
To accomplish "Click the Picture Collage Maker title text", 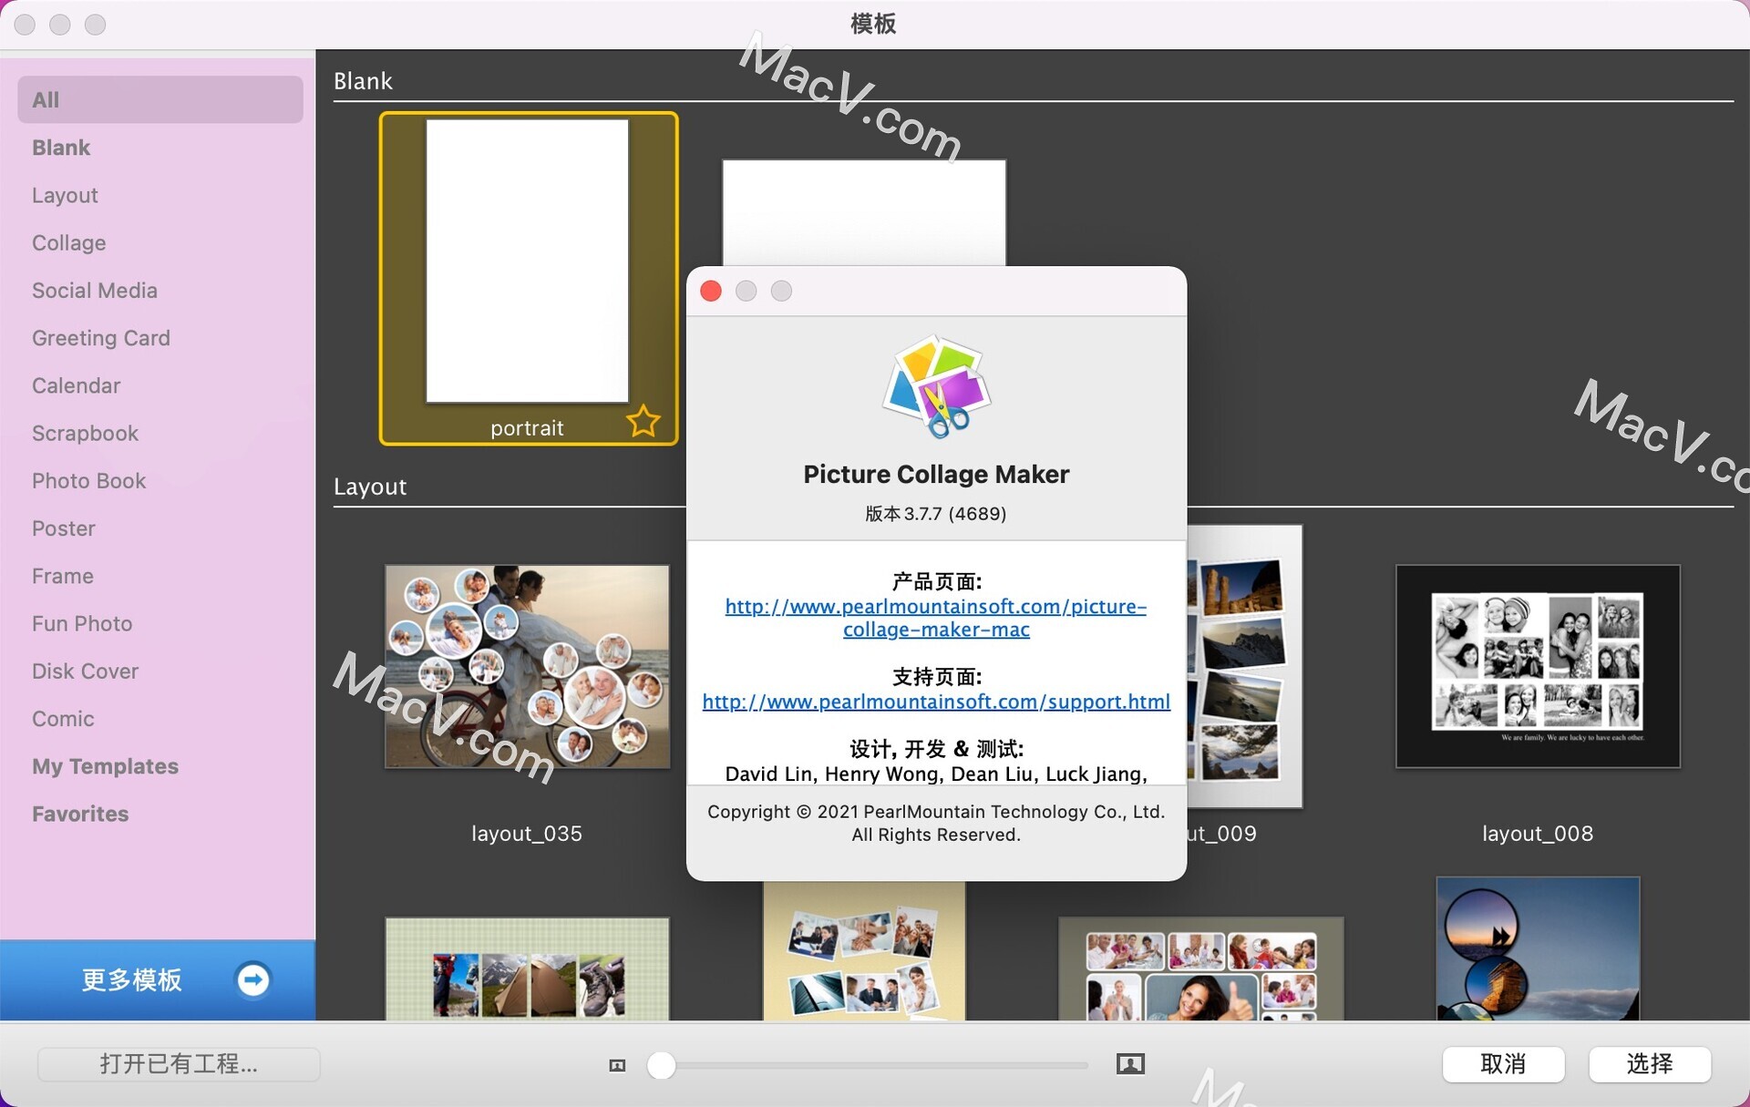I will point(936,474).
